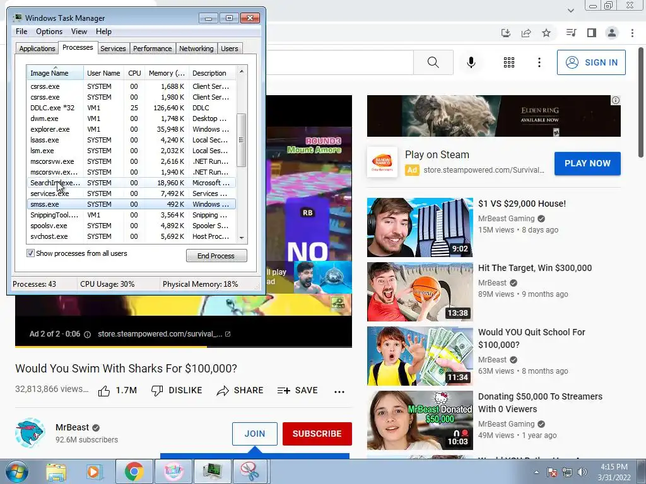This screenshot has height=484, width=646.
Task: Open store.steampowered.com/survival ad link
Action: coord(163,334)
